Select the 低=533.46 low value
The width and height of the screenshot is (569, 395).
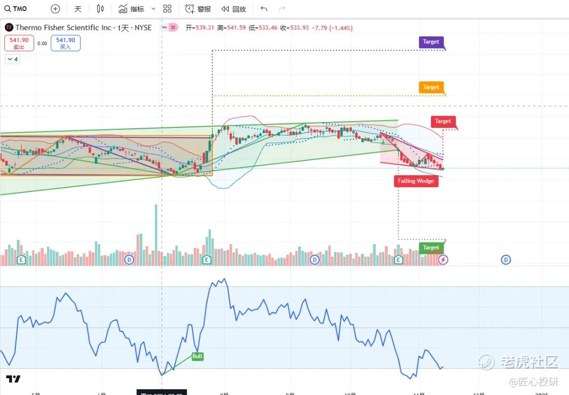point(263,28)
